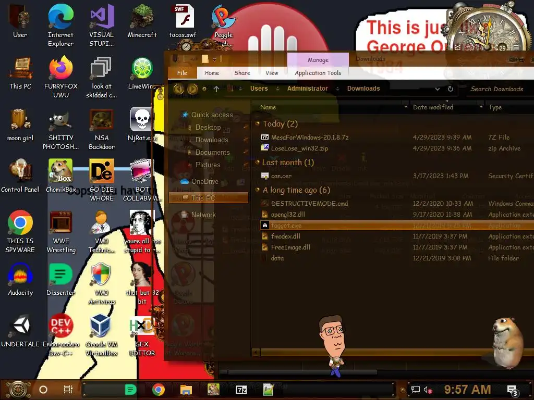
Task: Switch to the View ribbon tab
Action: pos(272,73)
